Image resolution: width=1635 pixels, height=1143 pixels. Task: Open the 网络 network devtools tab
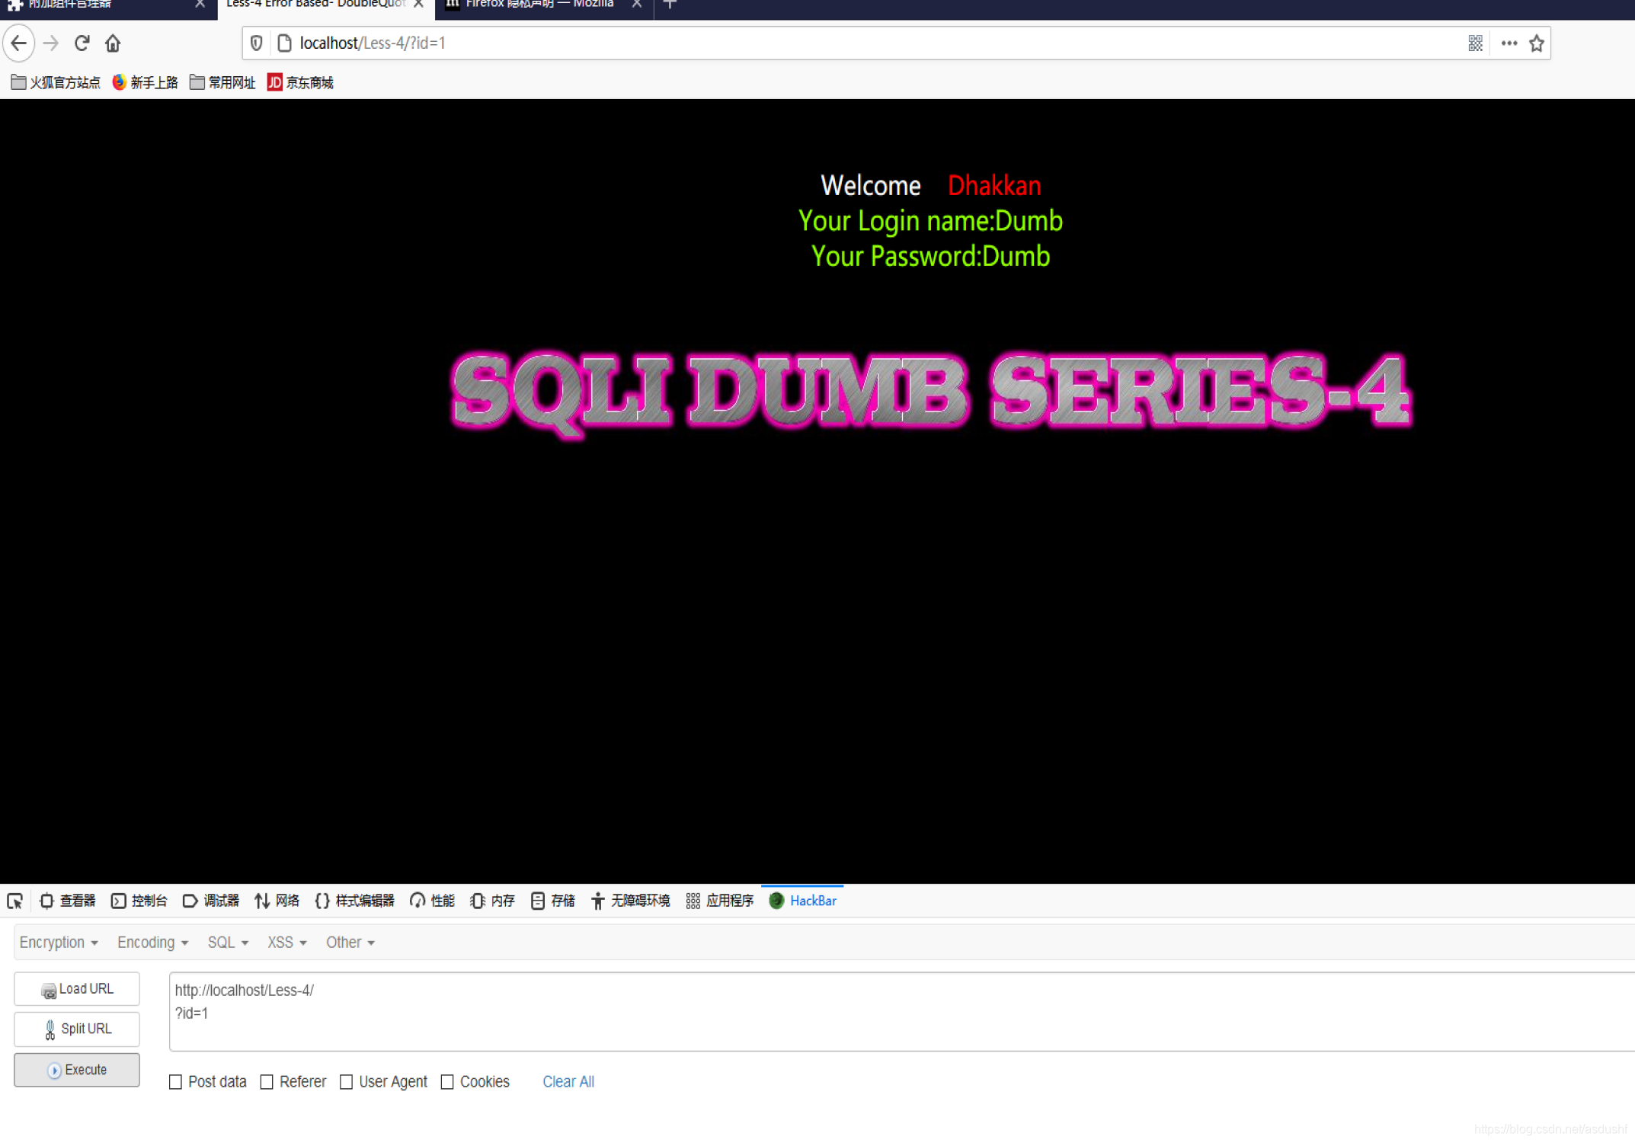(277, 901)
